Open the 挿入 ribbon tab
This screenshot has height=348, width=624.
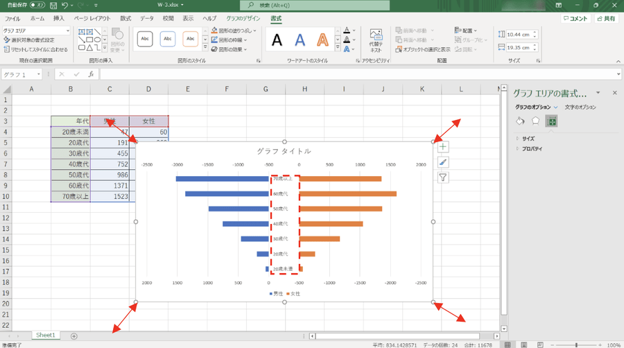click(59, 18)
